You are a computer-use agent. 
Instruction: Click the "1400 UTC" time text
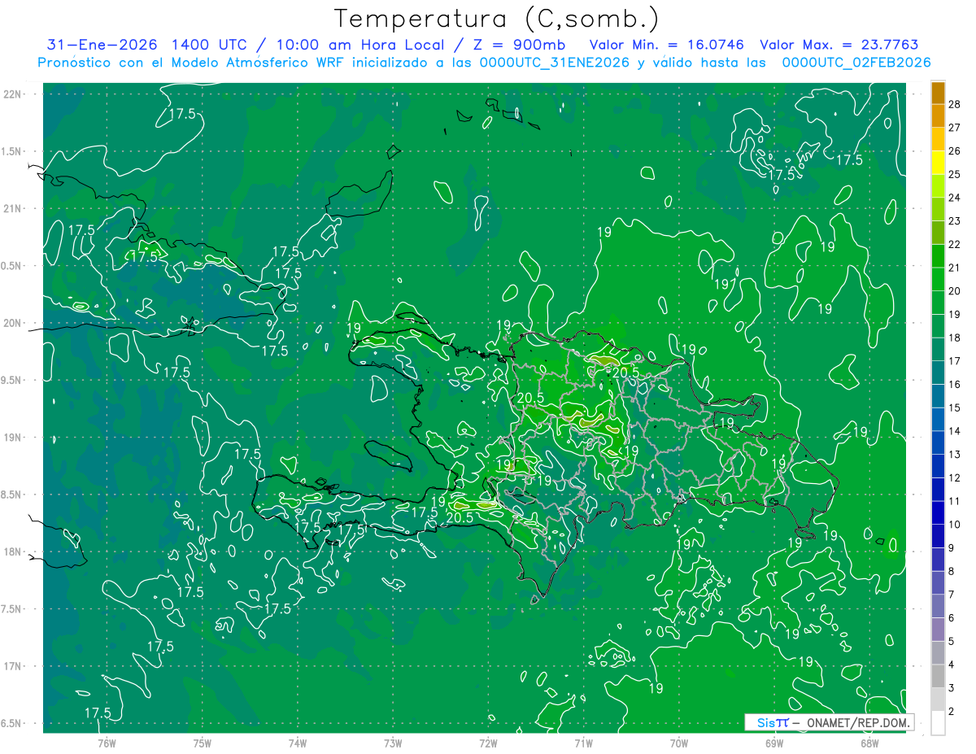pos(208,45)
